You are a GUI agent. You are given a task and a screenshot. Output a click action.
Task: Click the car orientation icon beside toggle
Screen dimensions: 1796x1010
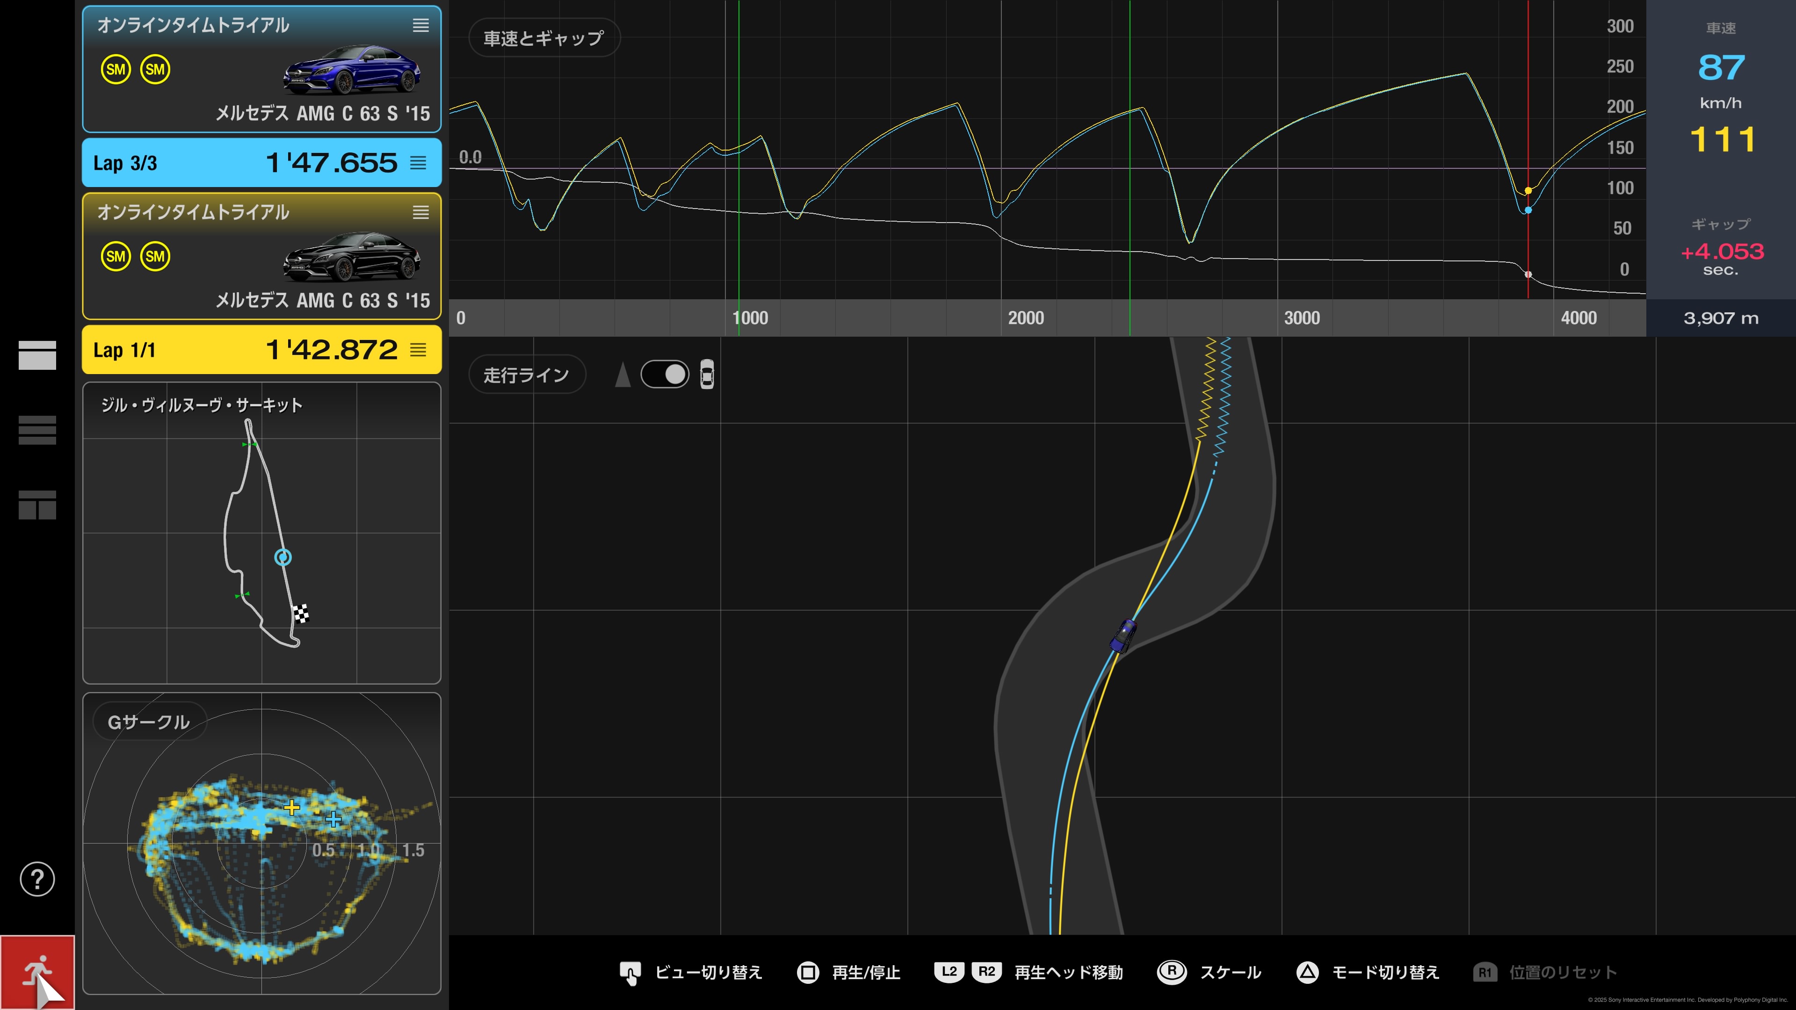[x=706, y=374]
